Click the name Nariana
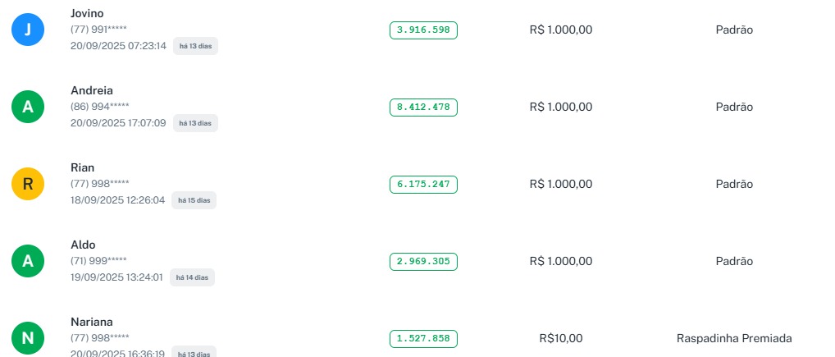The image size is (835, 357). (x=92, y=322)
